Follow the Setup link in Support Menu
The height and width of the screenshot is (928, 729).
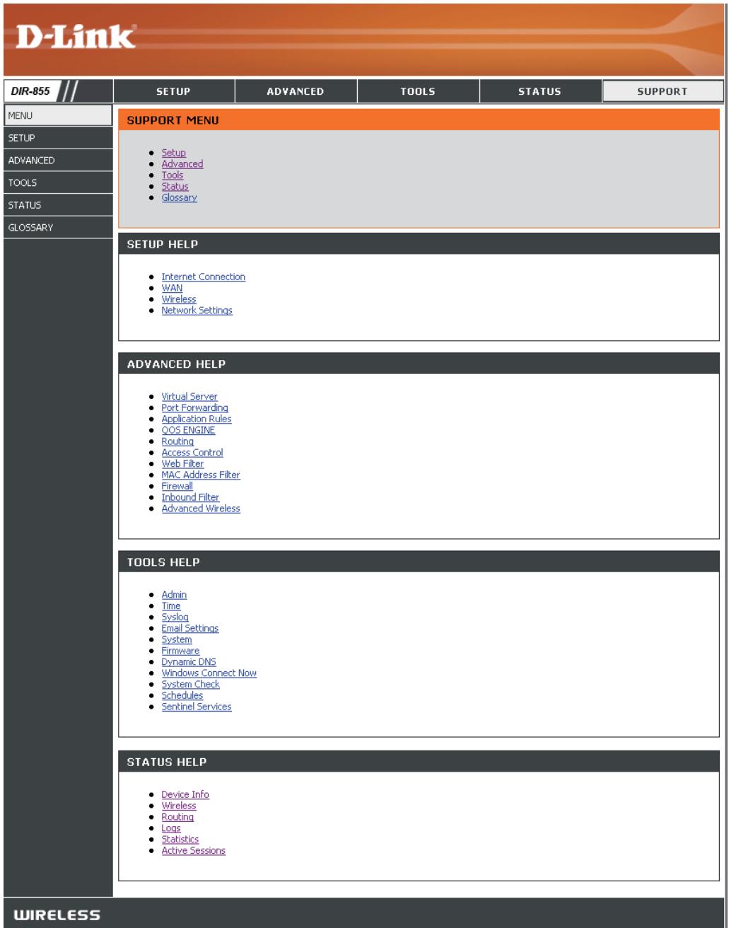tap(173, 153)
